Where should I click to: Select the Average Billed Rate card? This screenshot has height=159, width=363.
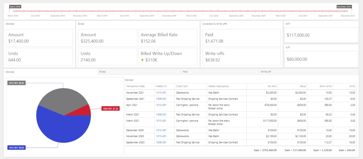coord(168,38)
